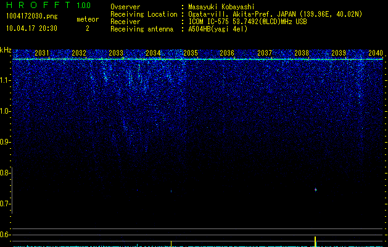The width and height of the screenshot is (388, 247).
Task: Click the kHz axis unit label
Action: (x=6, y=50)
